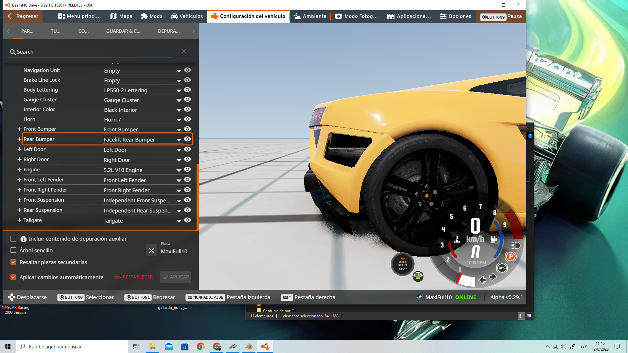Image resolution: width=628 pixels, height=353 pixels.
Task: Toggle visibility eye for Interior Color
Action: pyautogui.click(x=187, y=109)
